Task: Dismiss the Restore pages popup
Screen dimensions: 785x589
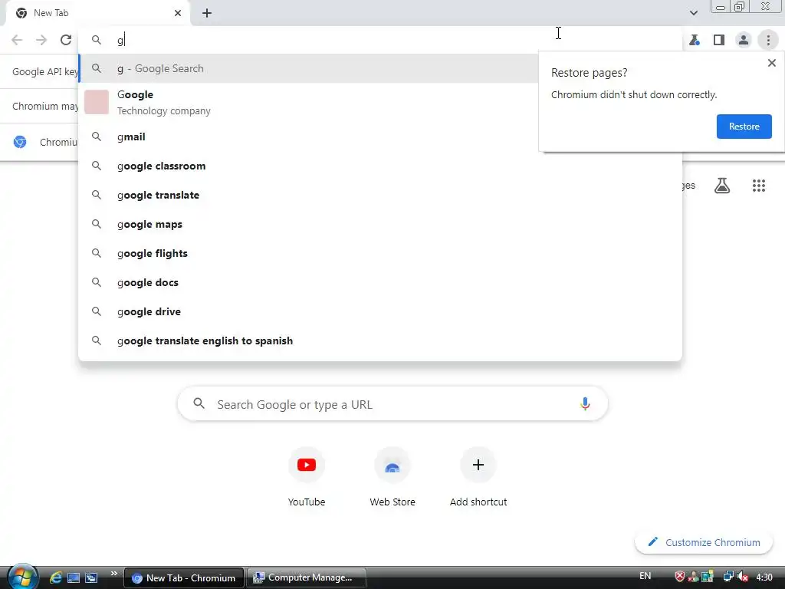Action: (771, 63)
